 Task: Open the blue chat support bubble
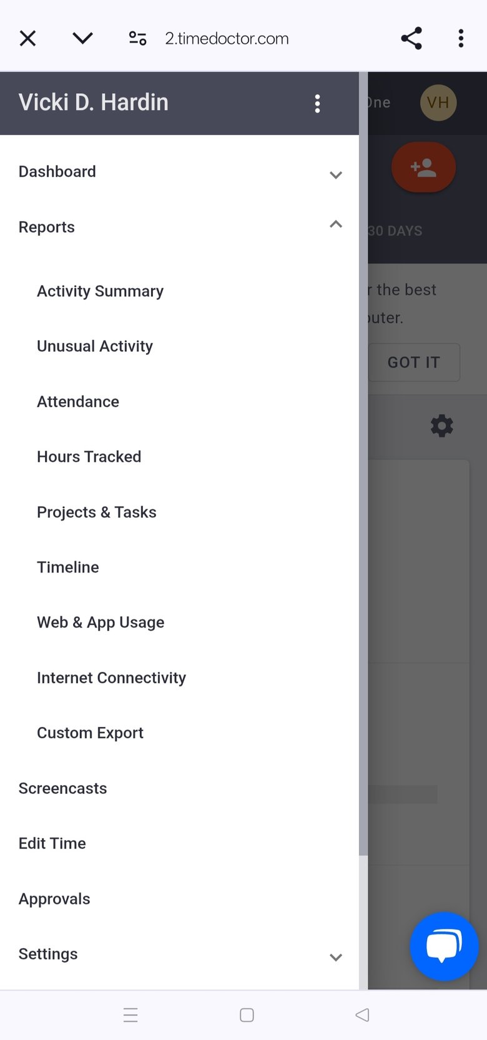point(444,946)
